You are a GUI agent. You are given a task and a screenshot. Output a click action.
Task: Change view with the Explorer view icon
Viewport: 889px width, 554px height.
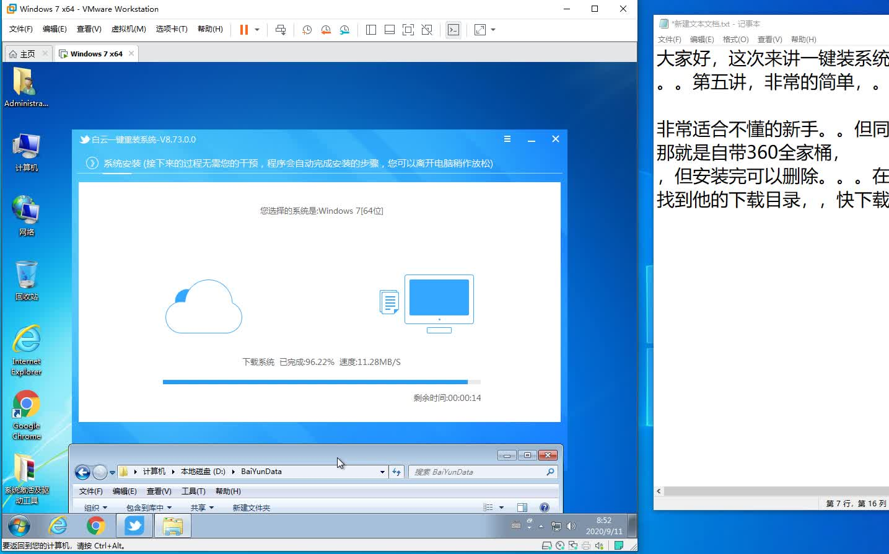coord(488,508)
